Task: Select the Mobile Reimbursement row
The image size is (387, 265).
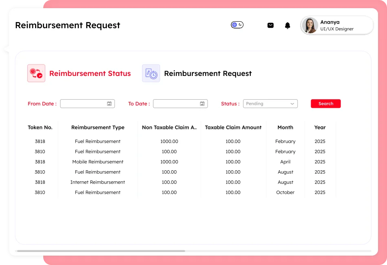Action: tap(98, 162)
